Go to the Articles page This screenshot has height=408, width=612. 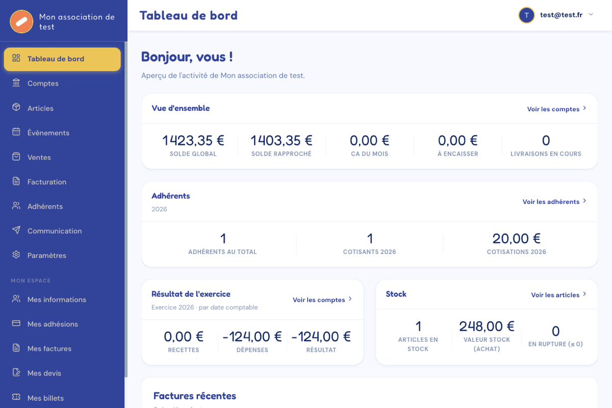[x=62, y=108]
